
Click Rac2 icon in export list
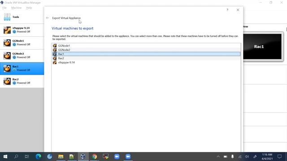click(x=55, y=58)
